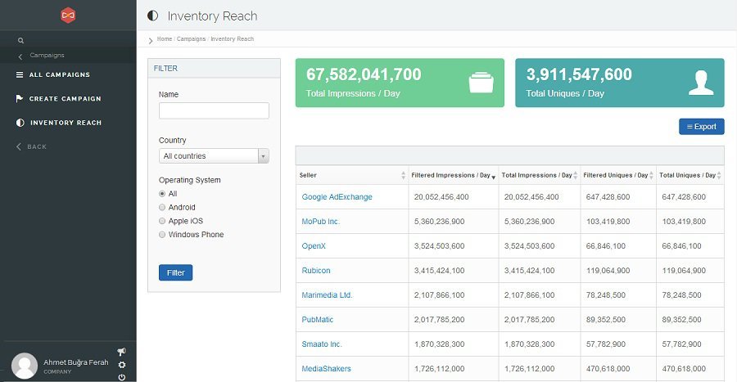Click the Name filter text field

pos(214,110)
